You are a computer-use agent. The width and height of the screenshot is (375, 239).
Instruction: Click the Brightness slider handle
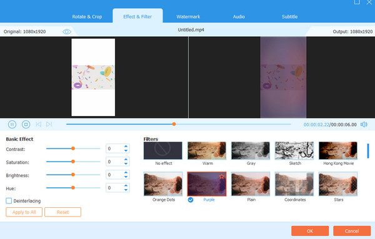[x=73, y=175]
